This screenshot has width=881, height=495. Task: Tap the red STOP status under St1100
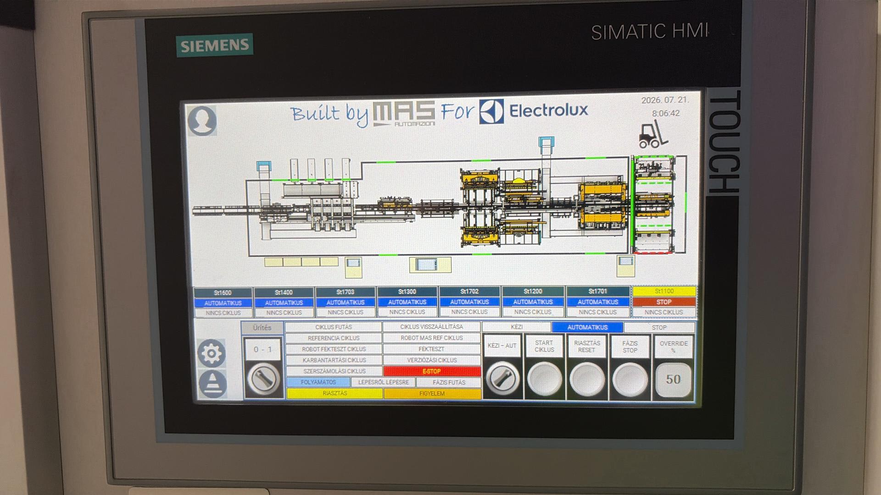tap(664, 302)
